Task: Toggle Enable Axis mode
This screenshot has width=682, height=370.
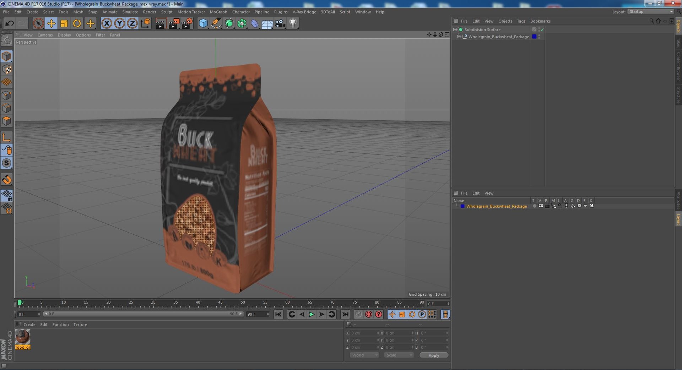Action: pyautogui.click(x=7, y=137)
